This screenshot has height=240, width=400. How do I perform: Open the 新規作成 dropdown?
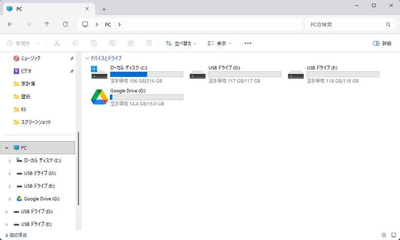coord(24,43)
